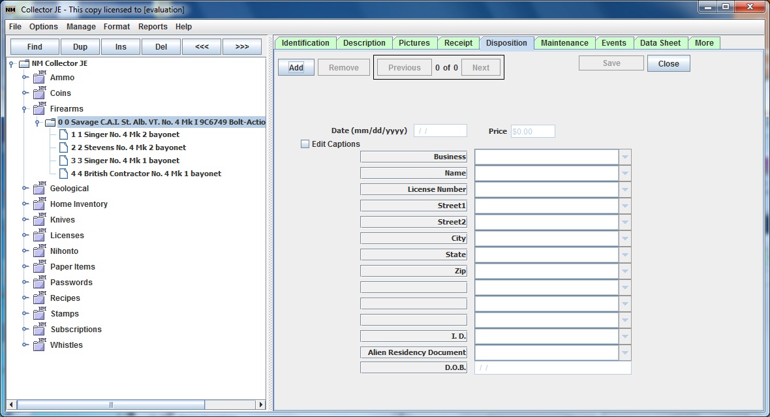The image size is (770, 417).
Task: Open the State combo box dropdown
Action: 625,255
